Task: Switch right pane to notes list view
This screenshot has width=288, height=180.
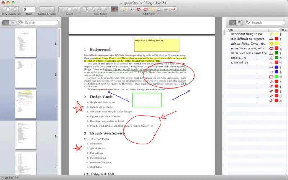Action: 232,23
